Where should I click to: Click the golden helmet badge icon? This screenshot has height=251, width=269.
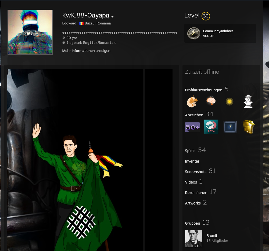(x=248, y=127)
